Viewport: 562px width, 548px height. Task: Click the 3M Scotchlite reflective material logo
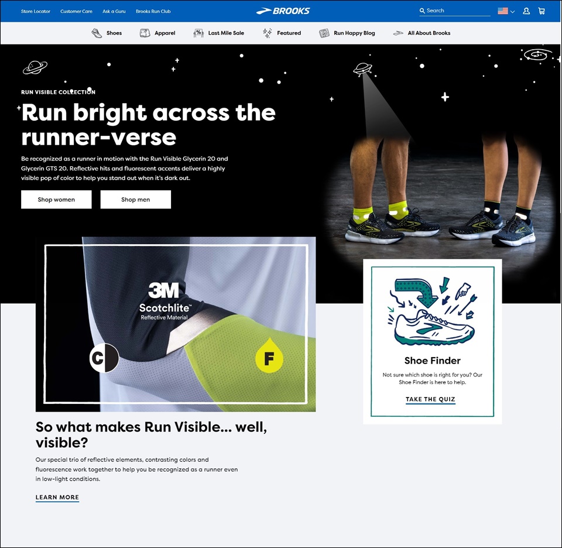[165, 301]
